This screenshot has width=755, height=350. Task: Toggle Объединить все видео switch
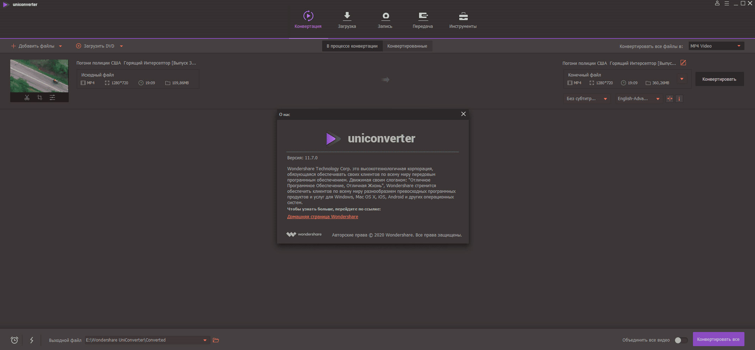(x=681, y=340)
